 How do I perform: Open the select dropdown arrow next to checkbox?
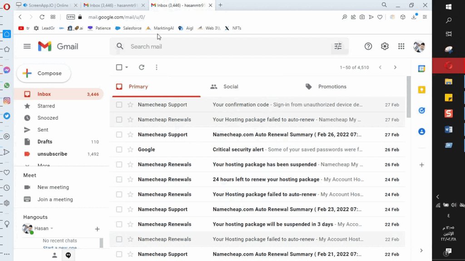click(127, 68)
